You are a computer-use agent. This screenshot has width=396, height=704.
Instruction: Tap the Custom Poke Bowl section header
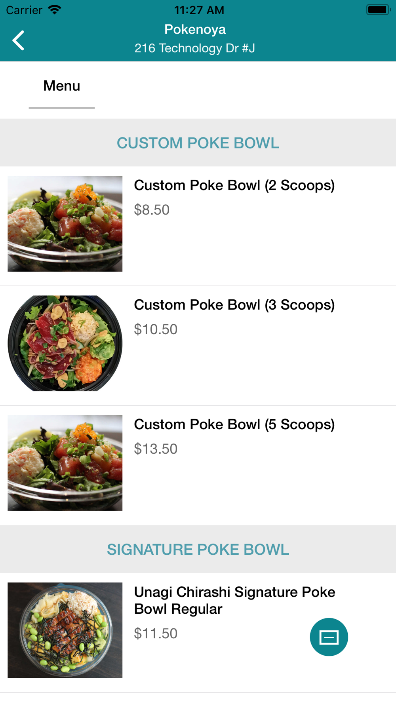coord(198,143)
